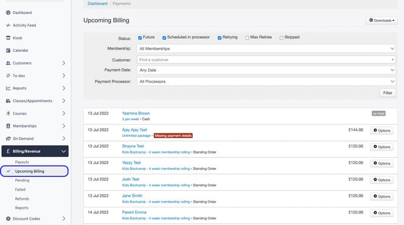
Task: Click the Courses running figure icon
Action: click(8, 113)
